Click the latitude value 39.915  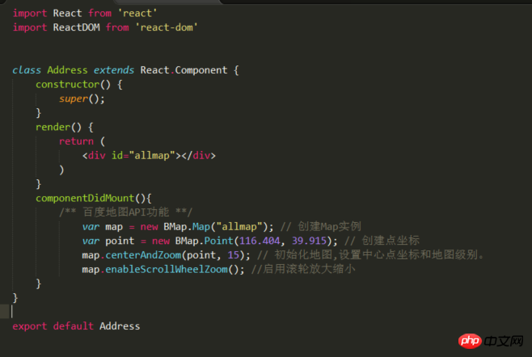pyautogui.click(x=309, y=241)
